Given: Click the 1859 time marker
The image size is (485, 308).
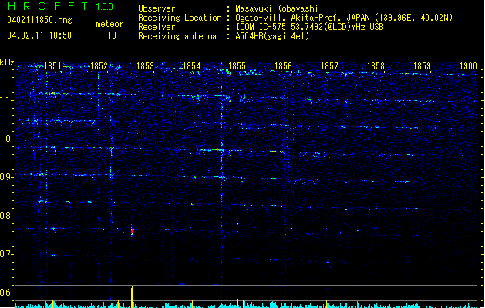Looking at the screenshot, I should tap(422, 66).
